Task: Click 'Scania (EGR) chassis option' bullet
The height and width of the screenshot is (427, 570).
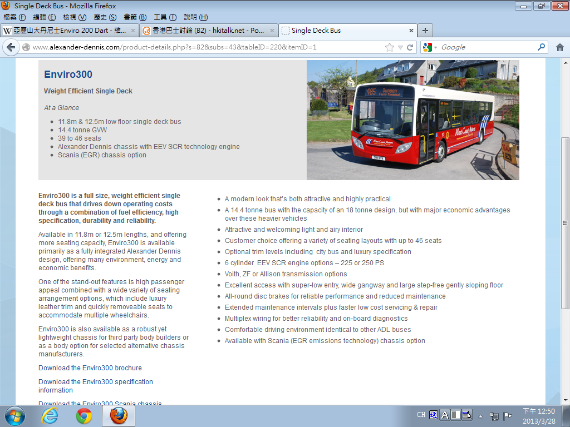Action: [x=102, y=155]
